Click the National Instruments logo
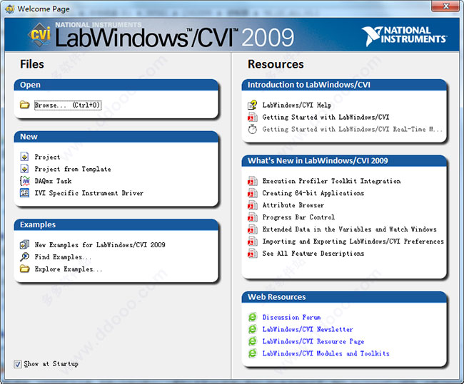This screenshot has width=464, height=384. [404, 36]
